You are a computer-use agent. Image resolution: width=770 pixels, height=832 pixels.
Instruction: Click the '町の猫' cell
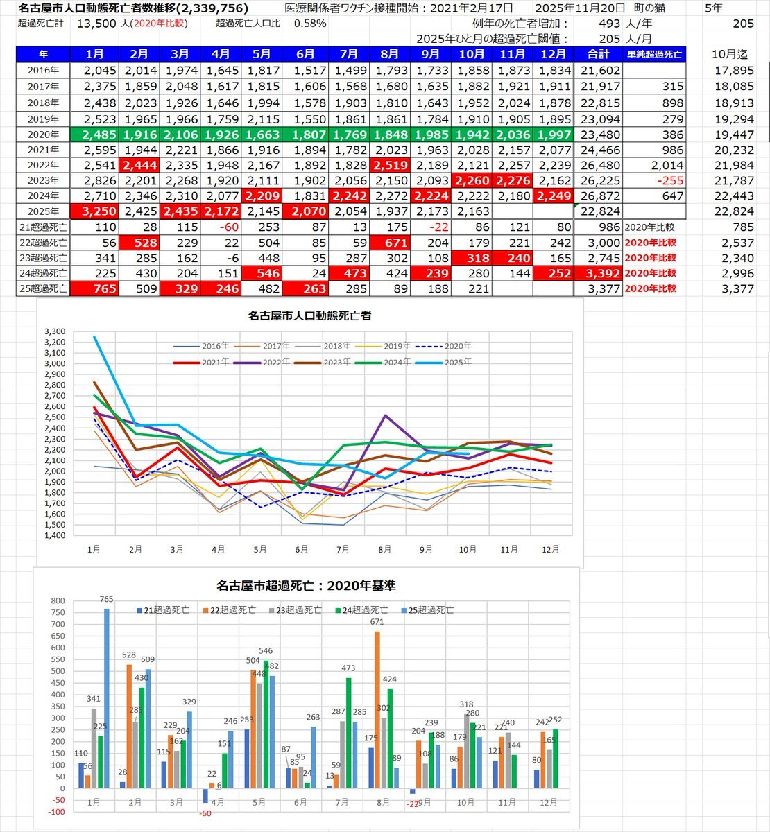click(x=649, y=8)
